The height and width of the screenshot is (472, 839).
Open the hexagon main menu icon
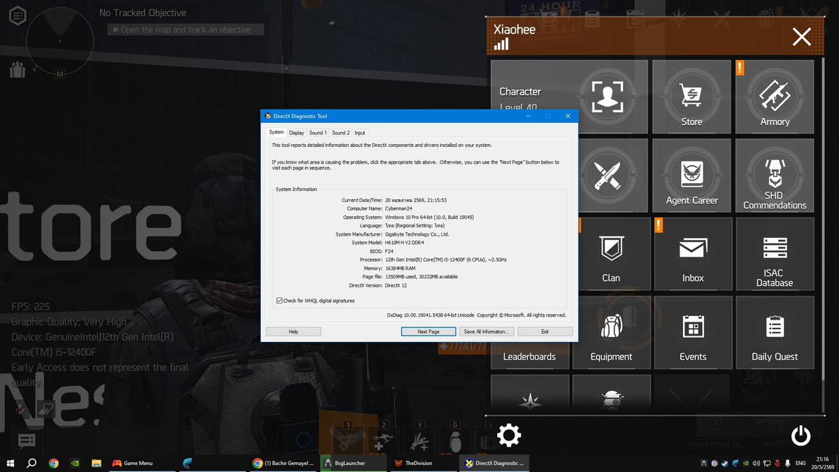coord(18,14)
